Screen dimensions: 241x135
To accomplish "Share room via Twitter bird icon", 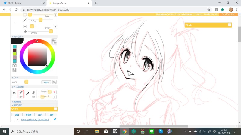I will pyautogui.click(x=55, y=119).
